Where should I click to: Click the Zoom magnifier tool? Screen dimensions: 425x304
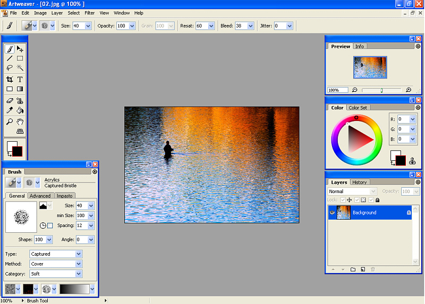(x=10, y=121)
